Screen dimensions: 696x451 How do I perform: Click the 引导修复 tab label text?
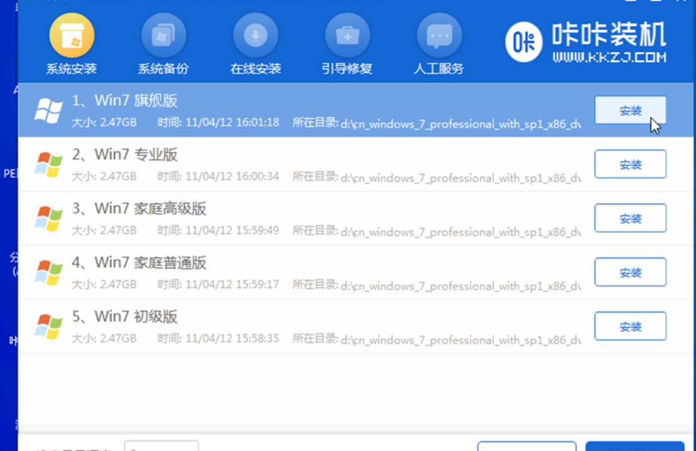coord(347,68)
